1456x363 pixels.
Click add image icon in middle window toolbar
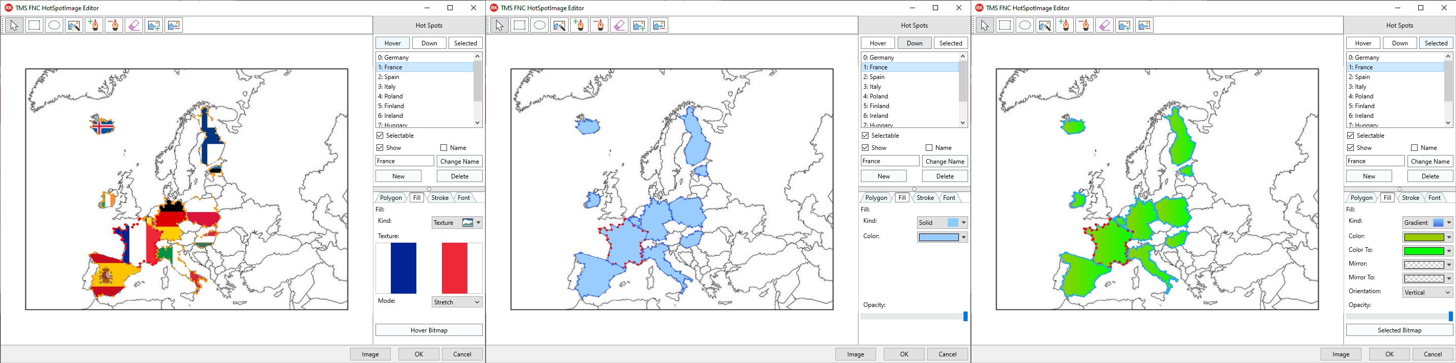tap(639, 25)
